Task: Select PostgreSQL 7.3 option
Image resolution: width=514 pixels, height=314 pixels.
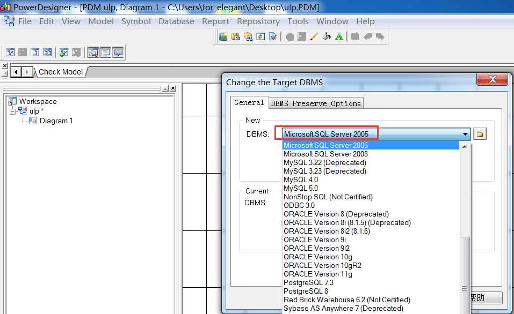Action: click(371, 282)
